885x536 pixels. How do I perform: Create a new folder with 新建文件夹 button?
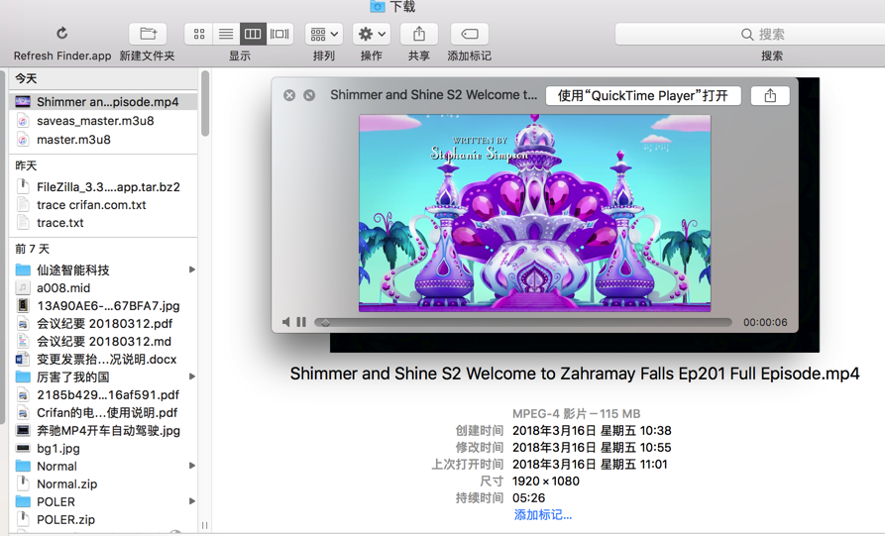(x=148, y=34)
